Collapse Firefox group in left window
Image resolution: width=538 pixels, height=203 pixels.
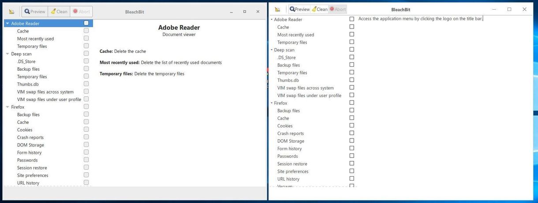pyautogui.click(x=7, y=107)
